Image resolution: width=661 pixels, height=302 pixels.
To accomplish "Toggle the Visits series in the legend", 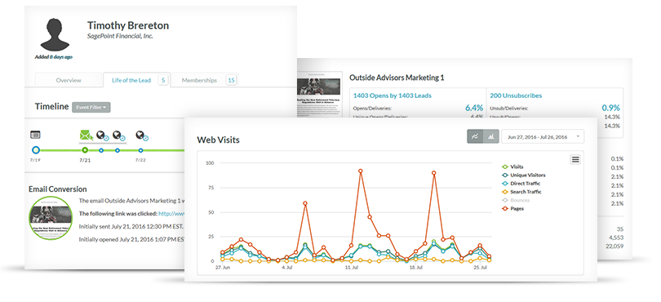I will pyautogui.click(x=512, y=167).
